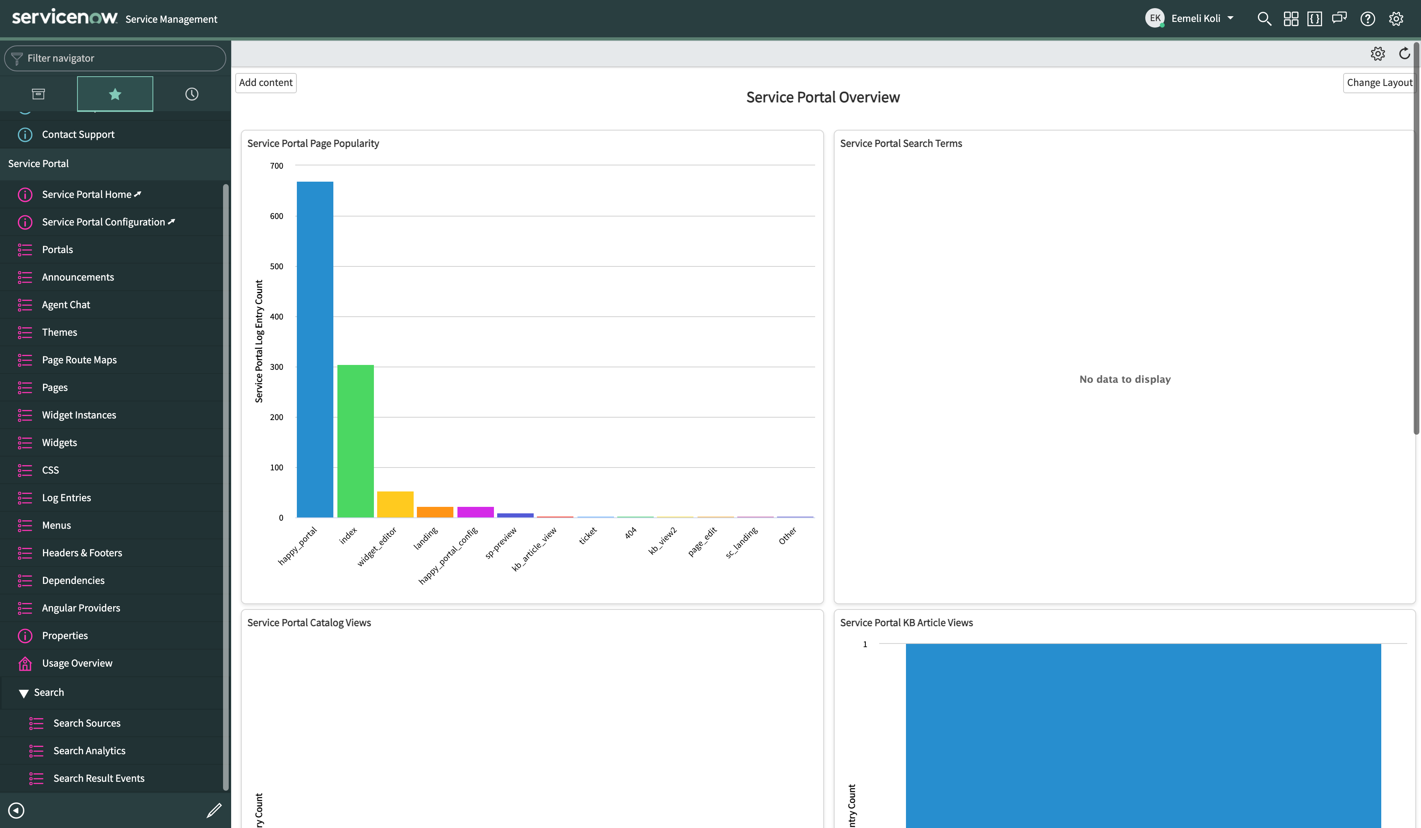1421x828 pixels.
Task: Open Contact Support in navigator
Action: 78,135
